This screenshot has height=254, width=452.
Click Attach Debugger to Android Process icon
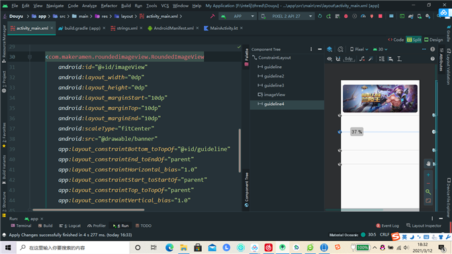coord(371,17)
